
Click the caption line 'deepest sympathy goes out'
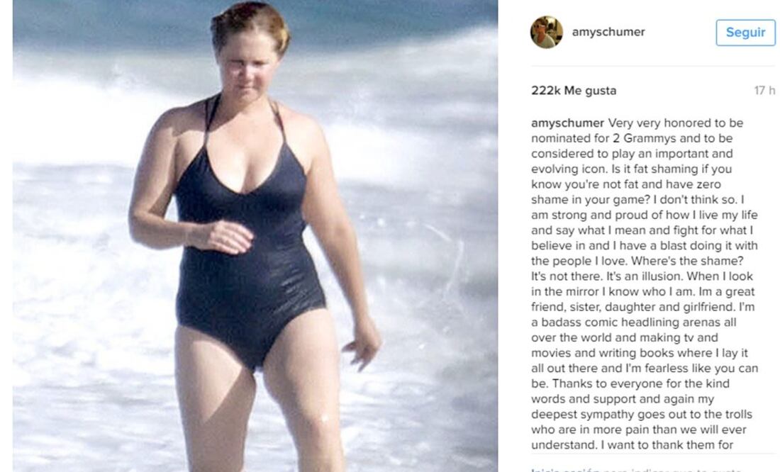[641, 415]
